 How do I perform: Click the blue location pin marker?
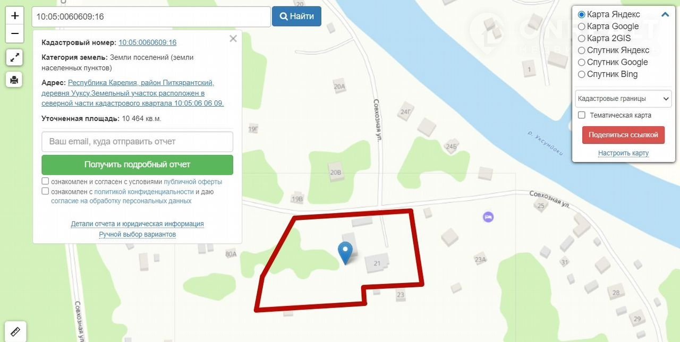pyautogui.click(x=345, y=252)
